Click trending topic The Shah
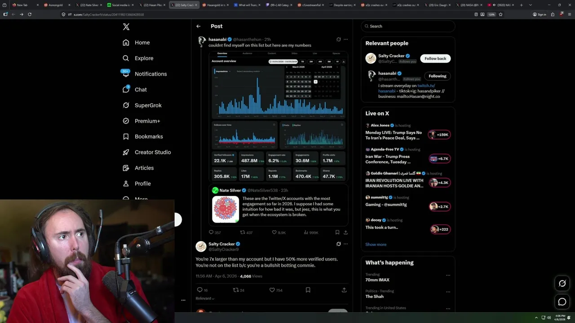The image size is (575, 323). [x=374, y=297]
